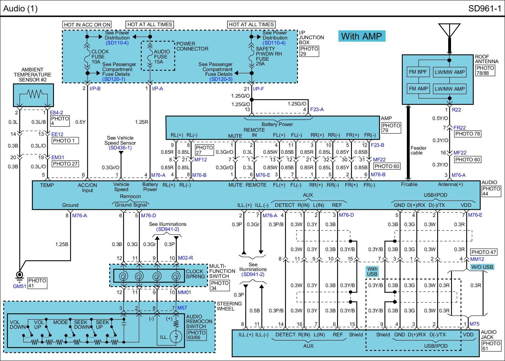Select the PHOTO 29 box near junction box

point(309,51)
